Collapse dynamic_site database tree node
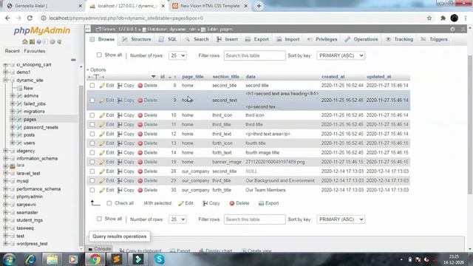This screenshot has width=473, height=266. [5, 81]
